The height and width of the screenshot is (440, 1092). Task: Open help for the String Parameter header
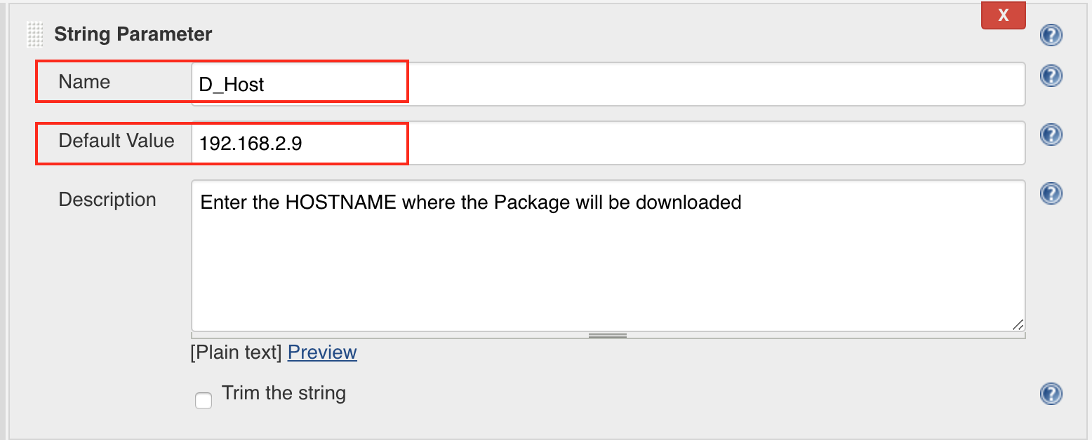pos(1051,35)
